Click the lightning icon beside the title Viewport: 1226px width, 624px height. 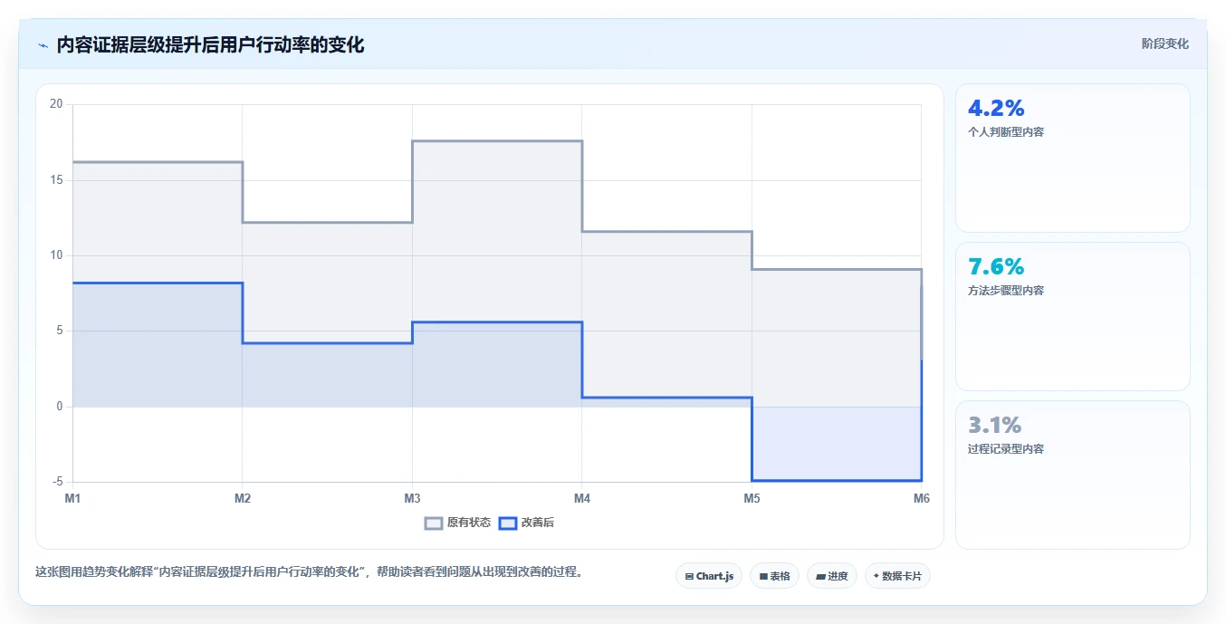(43, 45)
